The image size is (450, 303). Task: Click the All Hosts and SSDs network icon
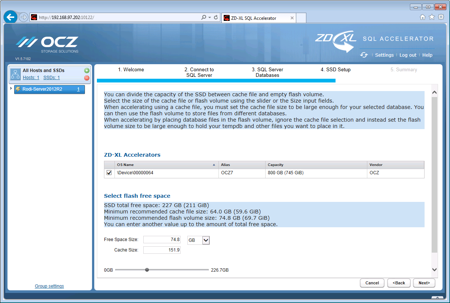pyautogui.click(x=15, y=74)
